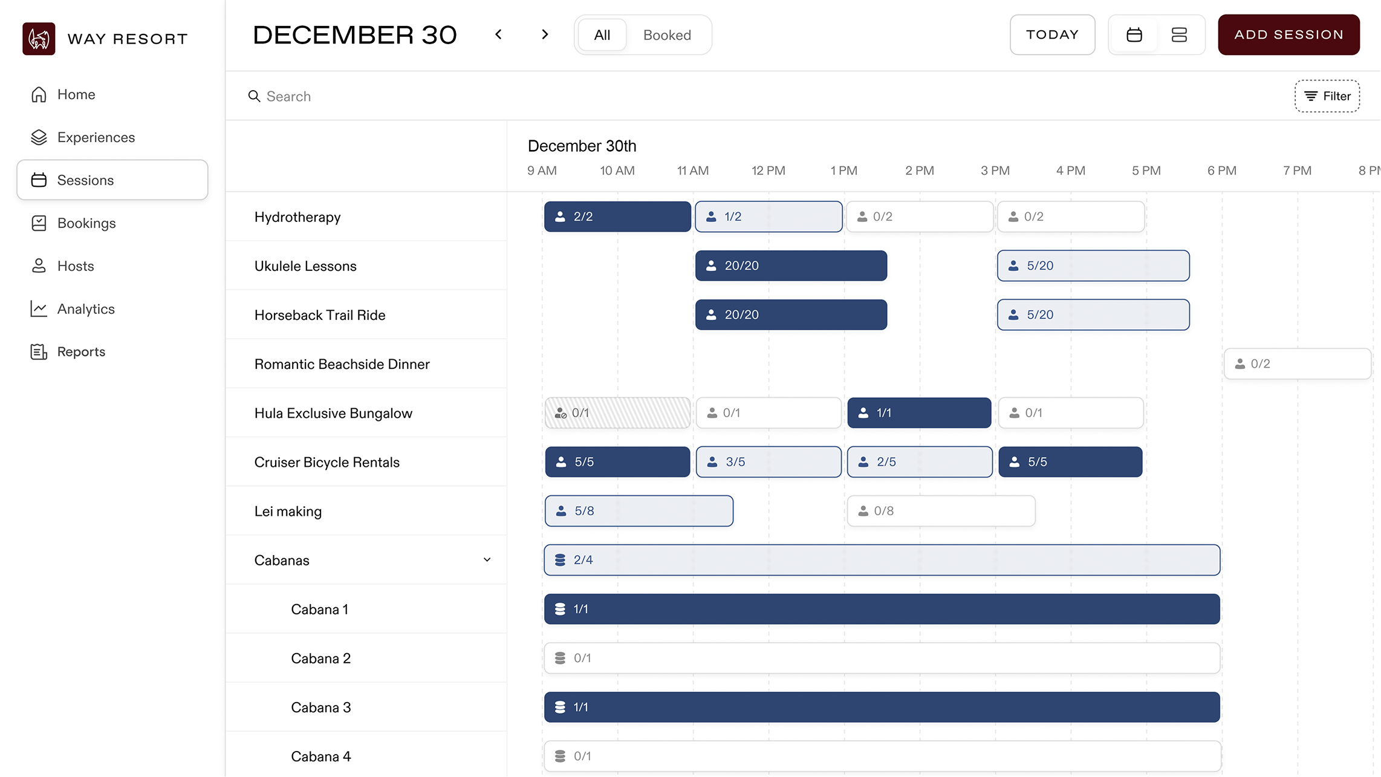Go to the previous day with the left chevron
Viewport: 1381px width, 777px height.
tap(498, 34)
